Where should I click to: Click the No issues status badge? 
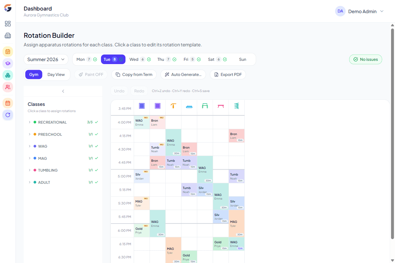tap(365, 60)
